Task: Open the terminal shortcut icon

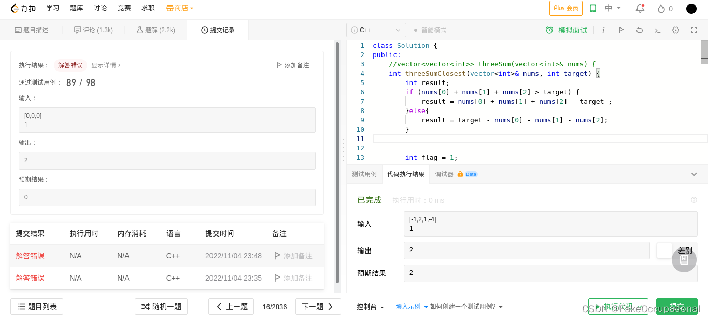Action: pyautogui.click(x=658, y=30)
